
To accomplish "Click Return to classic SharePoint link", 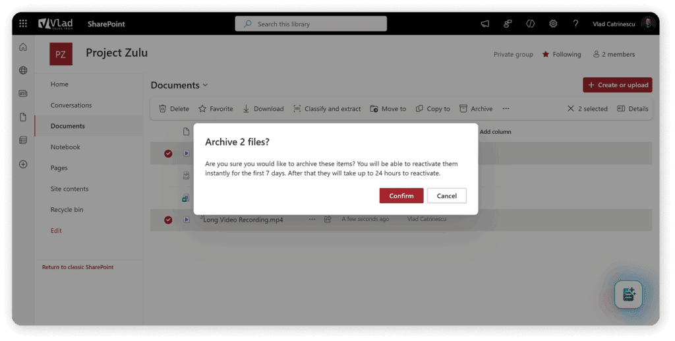I will pyautogui.click(x=78, y=267).
